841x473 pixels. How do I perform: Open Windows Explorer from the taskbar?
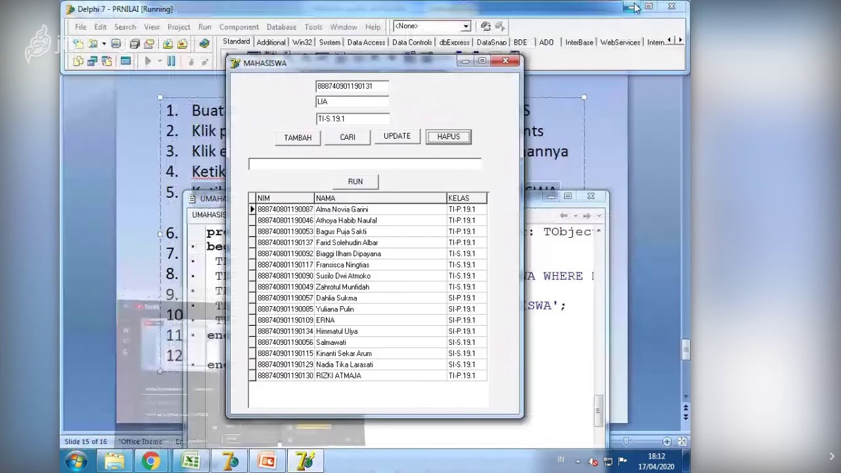pos(114,461)
